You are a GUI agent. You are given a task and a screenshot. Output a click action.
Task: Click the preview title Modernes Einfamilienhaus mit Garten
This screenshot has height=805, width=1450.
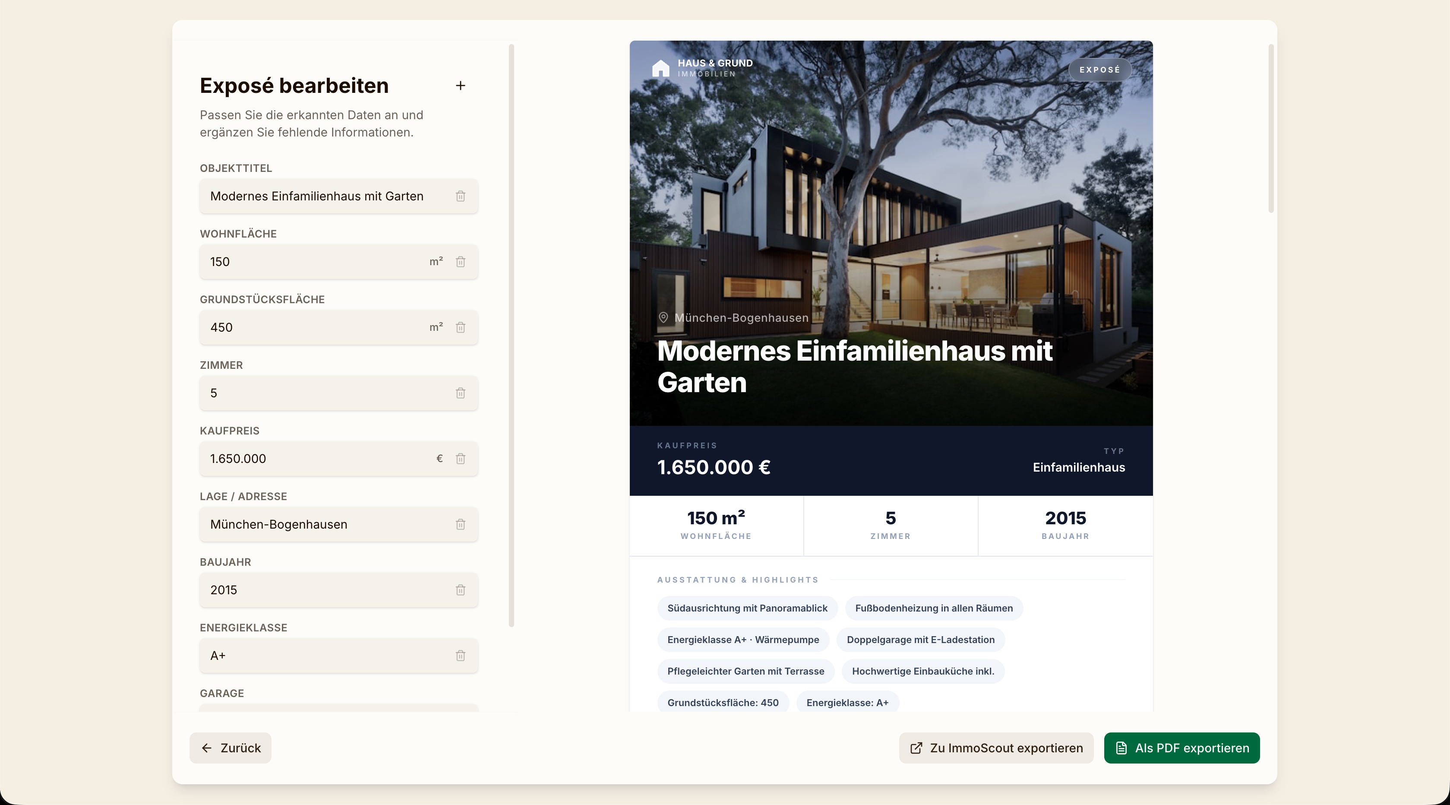coord(854,367)
